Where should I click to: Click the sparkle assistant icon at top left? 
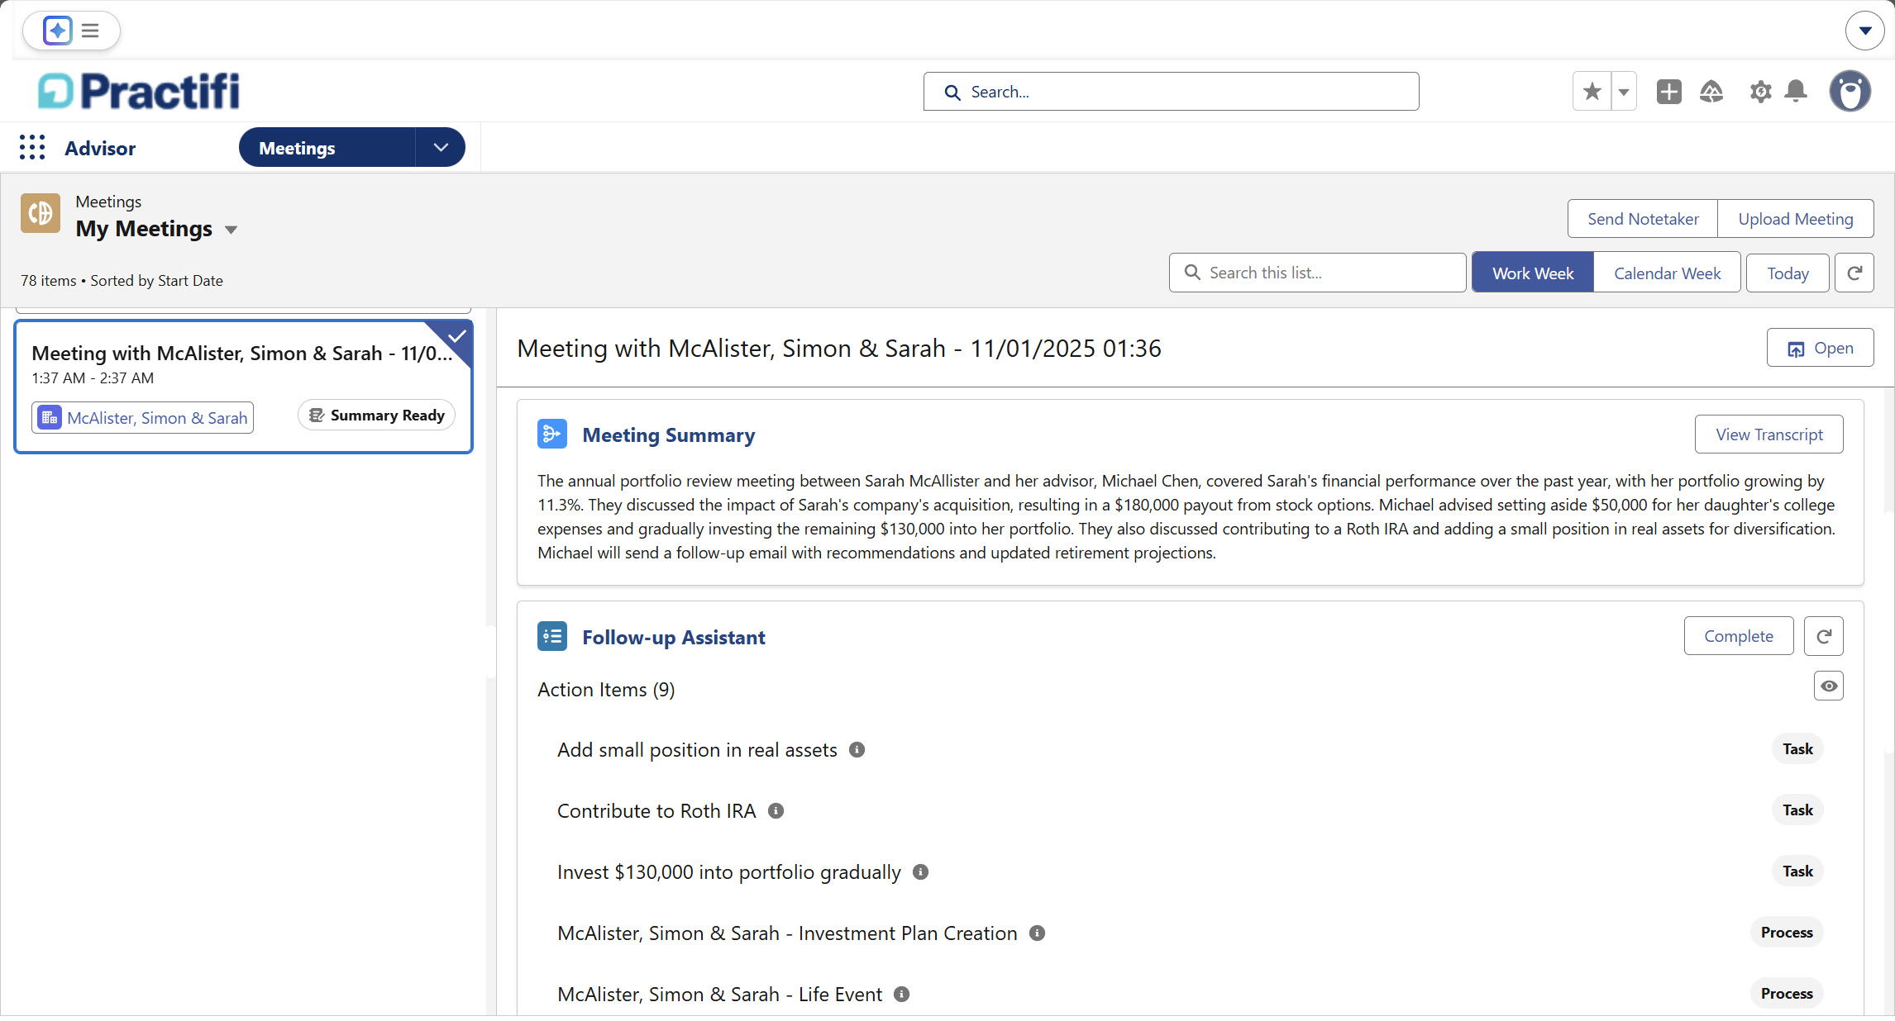57,31
